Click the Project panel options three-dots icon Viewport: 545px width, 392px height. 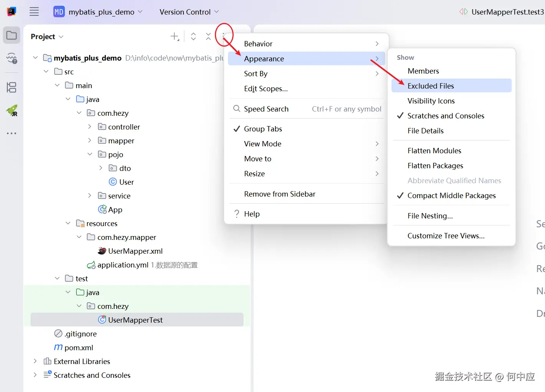(x=223, y=36)
